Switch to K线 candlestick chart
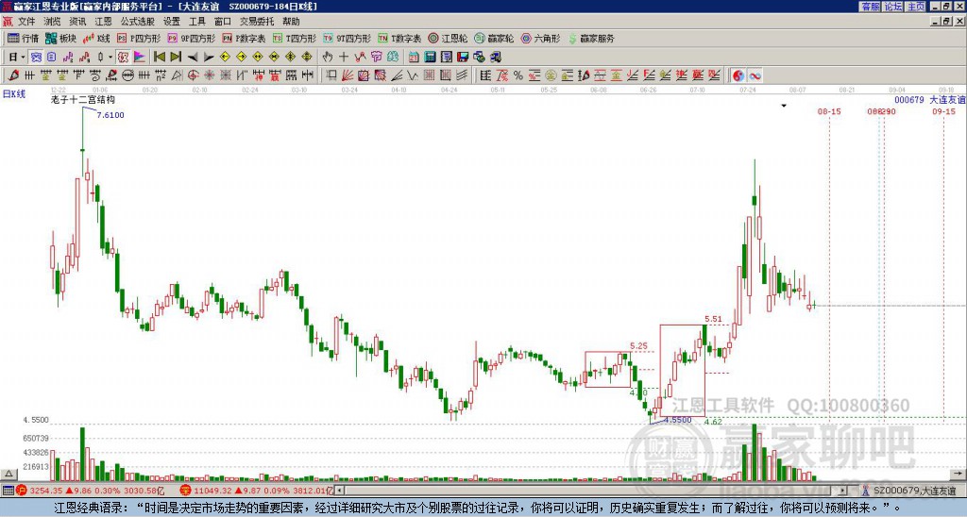The image size is (967, 517). (96, 38)
